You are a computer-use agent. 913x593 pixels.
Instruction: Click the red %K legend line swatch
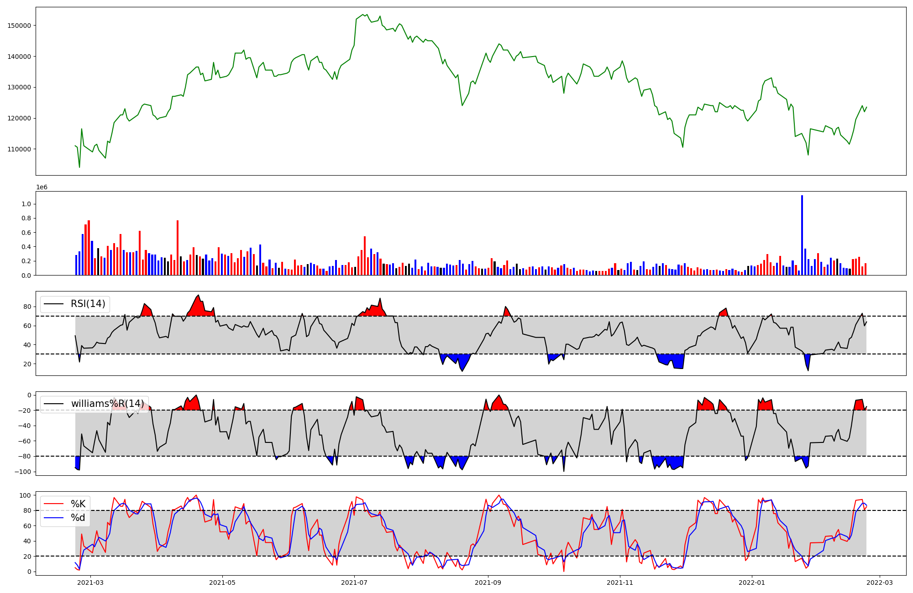[53, 504]
